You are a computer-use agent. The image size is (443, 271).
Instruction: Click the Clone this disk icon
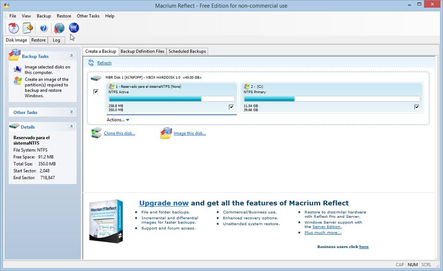pos(96,133)
